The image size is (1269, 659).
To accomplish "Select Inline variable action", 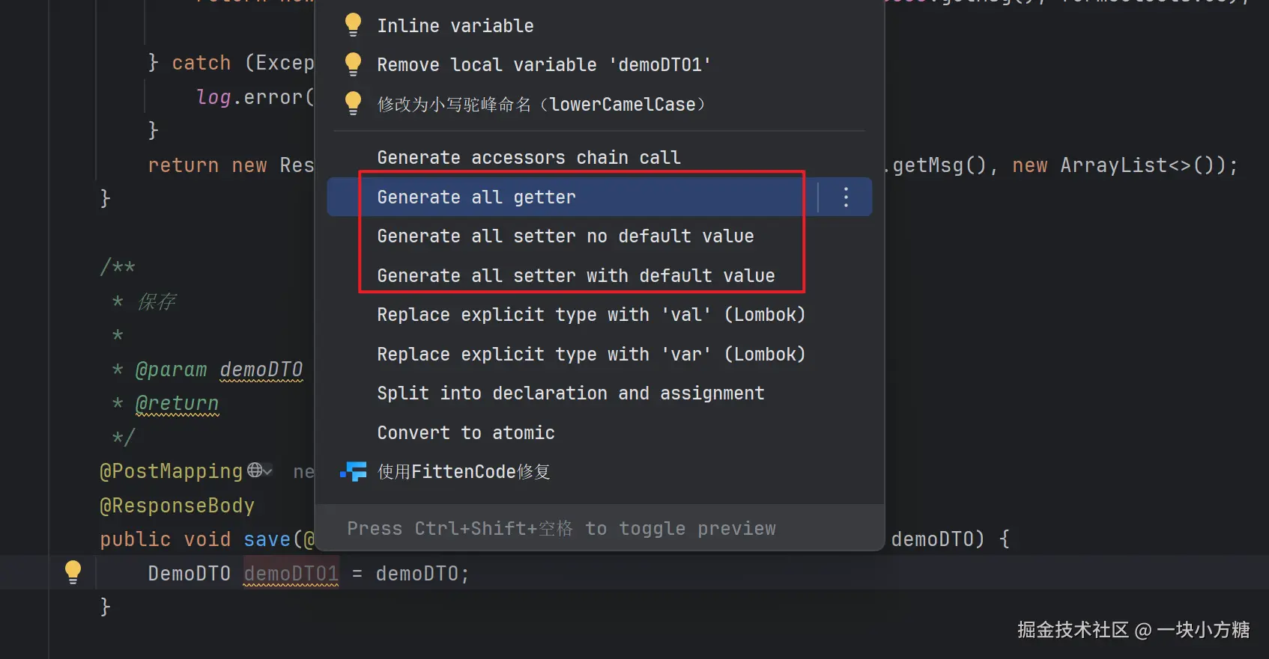I will [455, 25].
